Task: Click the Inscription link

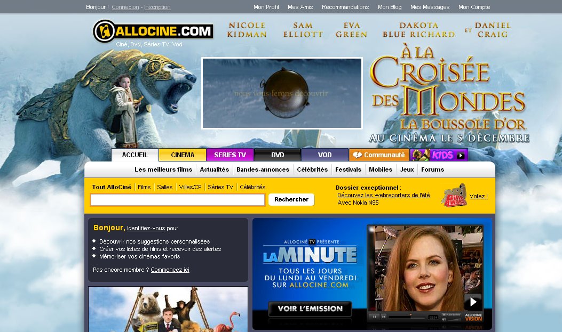Action: tap(157, 7)
